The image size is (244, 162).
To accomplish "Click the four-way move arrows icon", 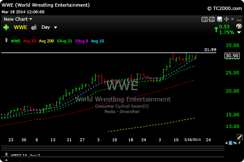I will pos(227,19).
